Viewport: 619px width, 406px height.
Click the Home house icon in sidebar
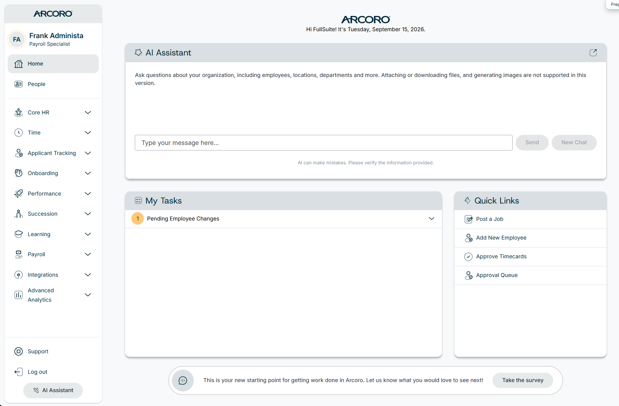(x=18, y=64)
